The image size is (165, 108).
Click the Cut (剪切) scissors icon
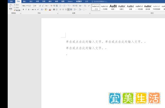[x=15, y=5]
